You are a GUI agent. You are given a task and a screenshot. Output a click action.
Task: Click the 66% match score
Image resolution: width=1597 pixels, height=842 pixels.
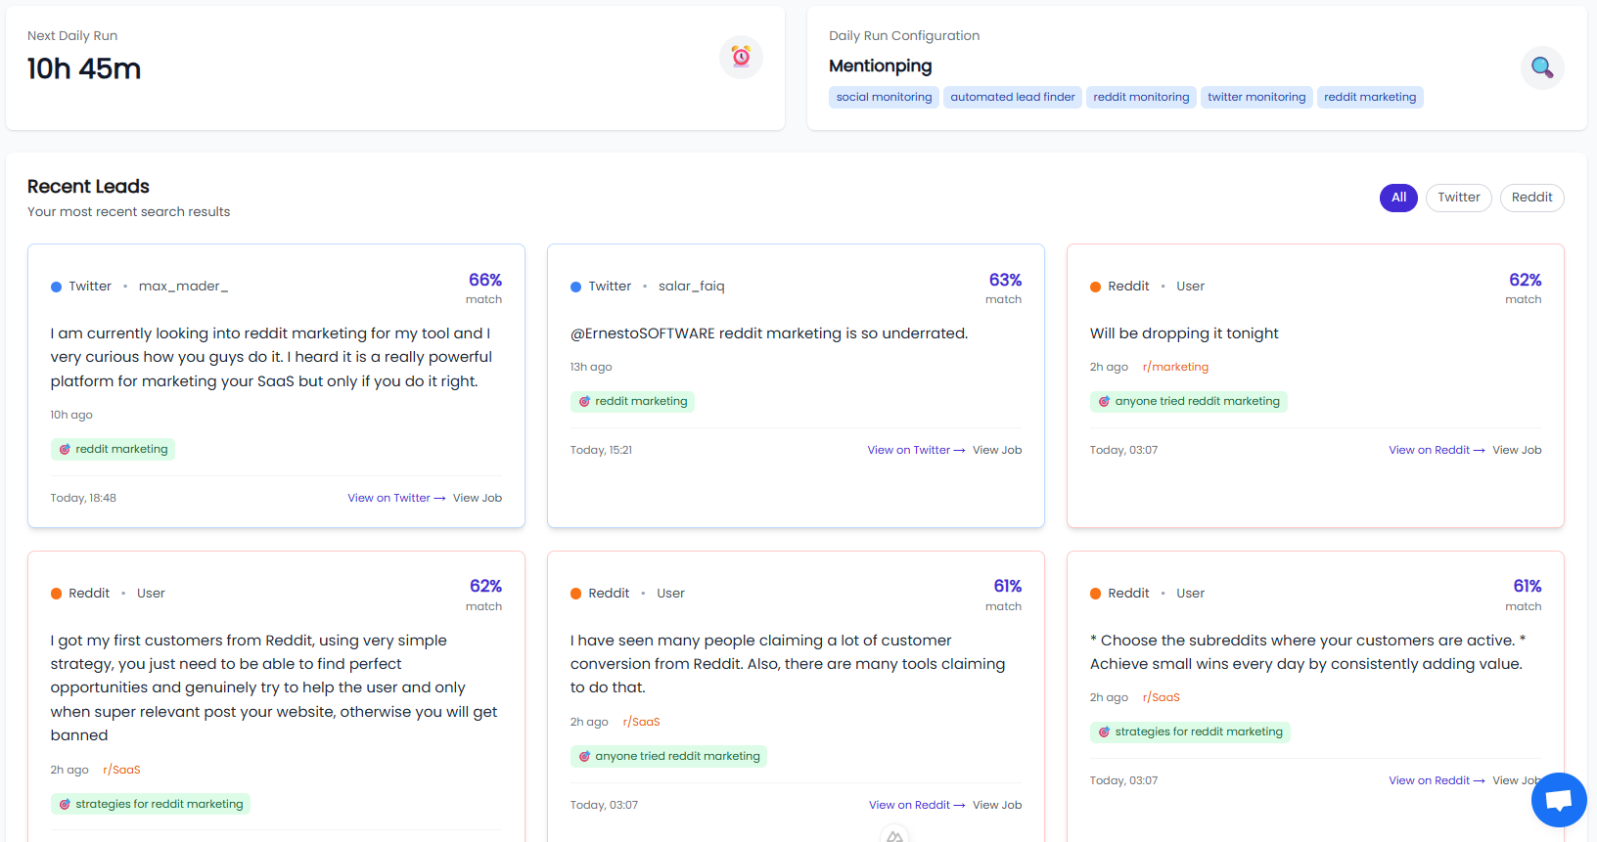(x=484, y=280)
